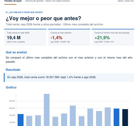Click the paragraph starting 'Se comparó el último mes'
This screenshot has height=126, width=138.
point(69,60)
